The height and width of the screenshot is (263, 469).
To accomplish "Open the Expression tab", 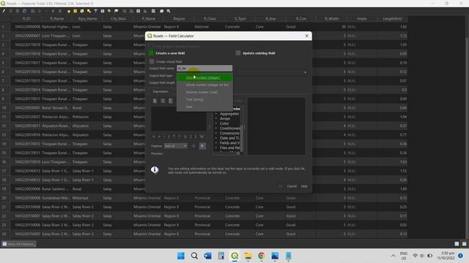I will click(x=160, y=91).
